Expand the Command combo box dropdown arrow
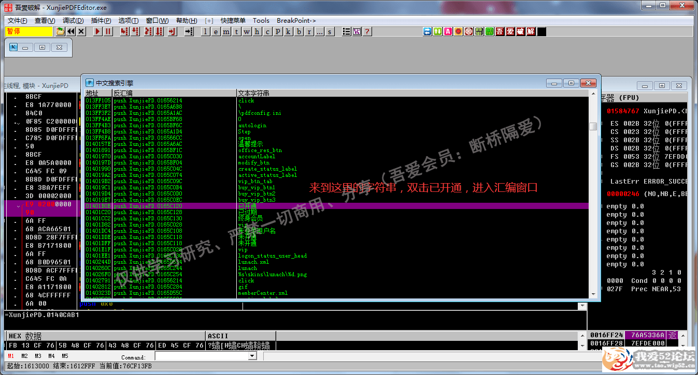This screenshot has height=375, width=698. click(x=252, y=356)
